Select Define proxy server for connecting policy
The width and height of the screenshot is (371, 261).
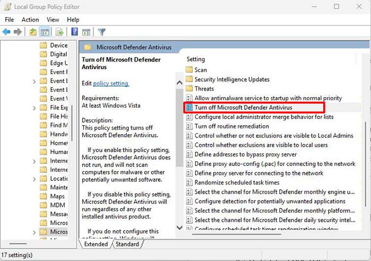click(x=254, y=173)
